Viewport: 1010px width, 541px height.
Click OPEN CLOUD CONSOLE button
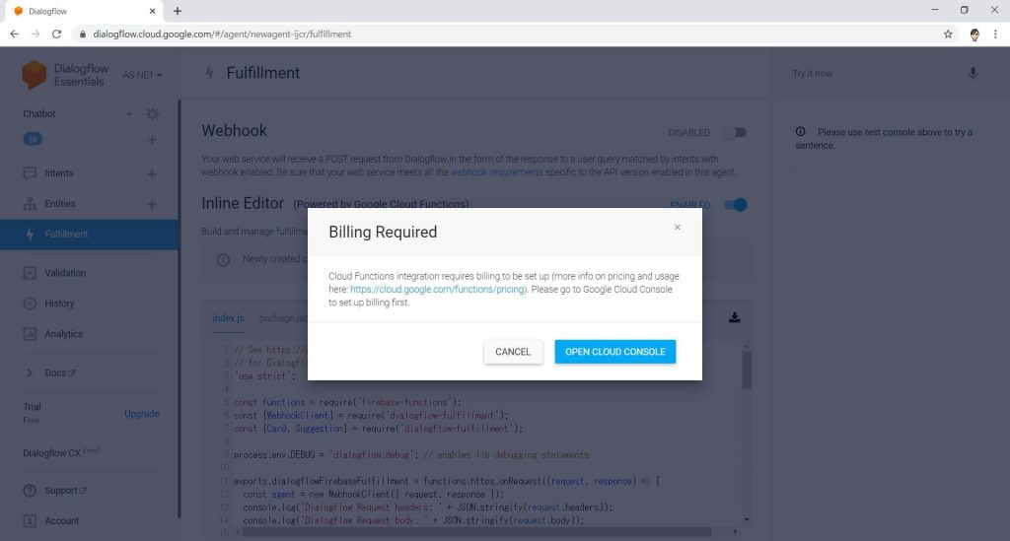click(x=615, y=352)
